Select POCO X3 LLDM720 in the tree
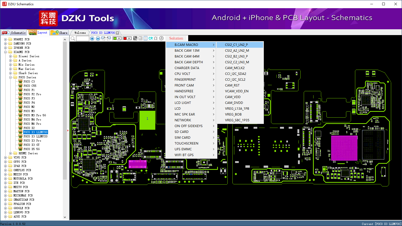The image size is (402, 226). (36, 136)
